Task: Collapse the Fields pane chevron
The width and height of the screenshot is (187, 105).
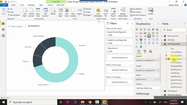Action: [185, 24]
